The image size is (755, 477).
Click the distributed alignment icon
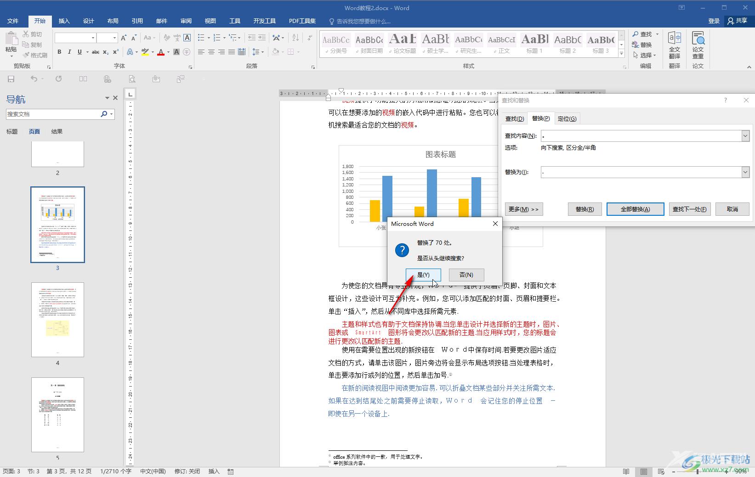[242, 52]
